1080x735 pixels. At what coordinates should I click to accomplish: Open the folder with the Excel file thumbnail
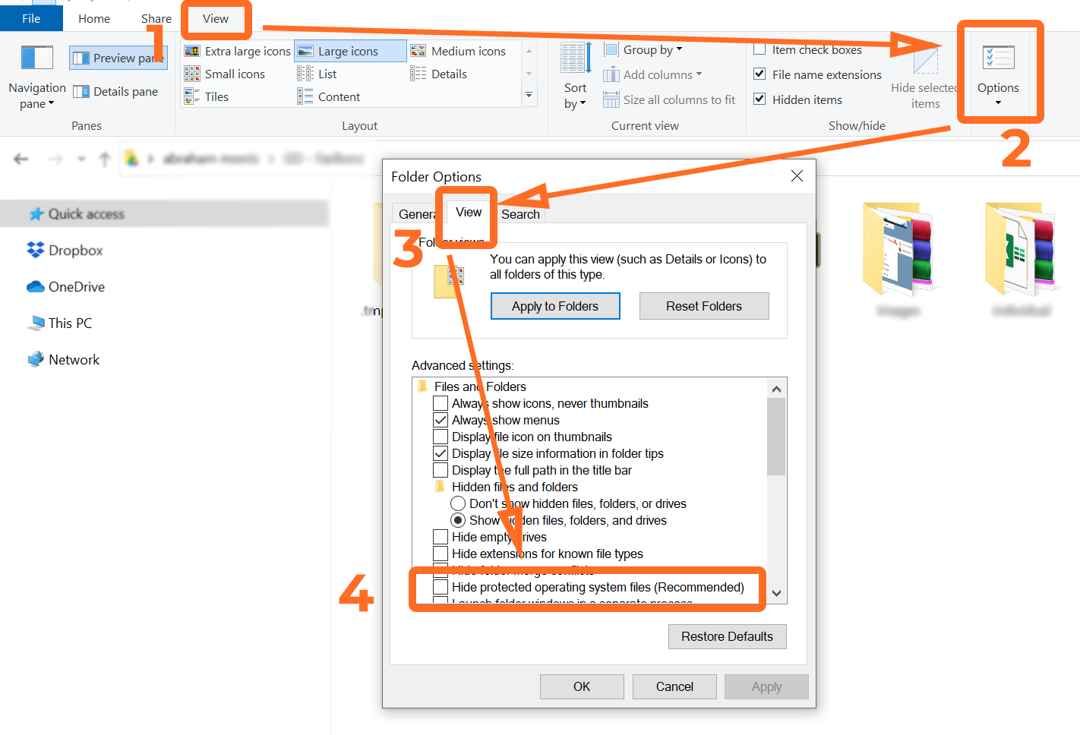pos(1019,250)
